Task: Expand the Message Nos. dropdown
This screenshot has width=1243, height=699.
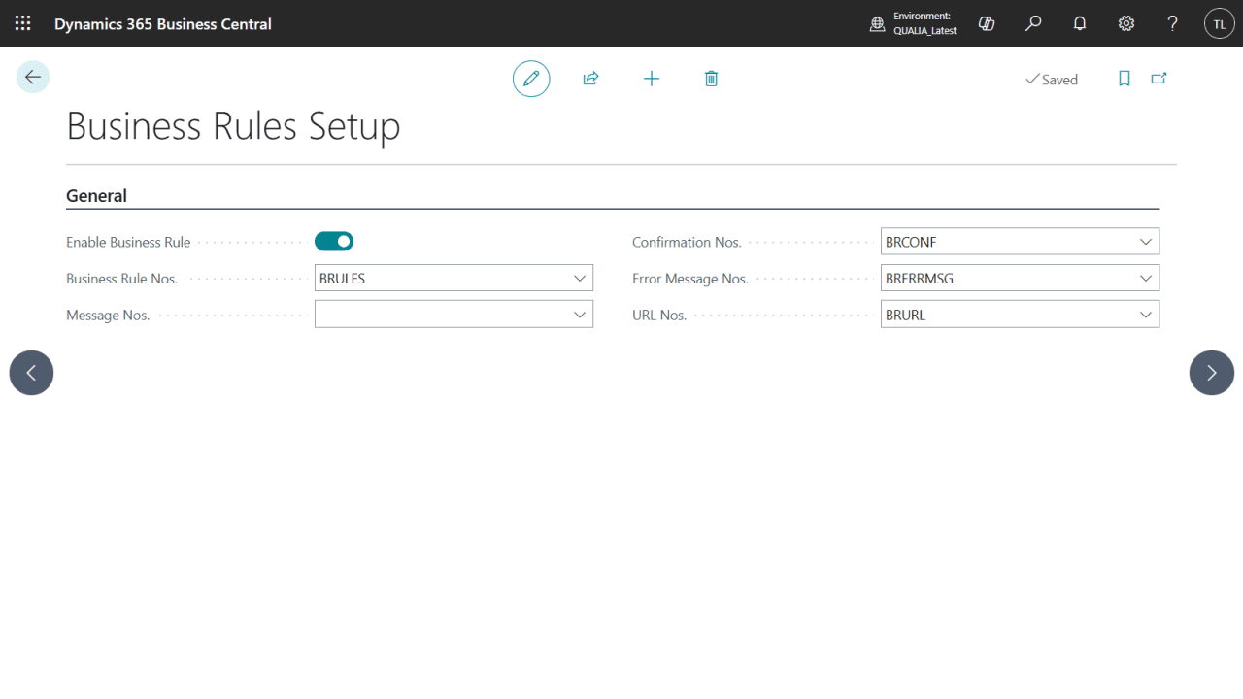Action: coord(580,315)
